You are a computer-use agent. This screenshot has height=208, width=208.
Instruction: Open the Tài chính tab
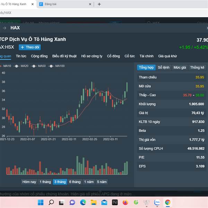pos(146,56)
